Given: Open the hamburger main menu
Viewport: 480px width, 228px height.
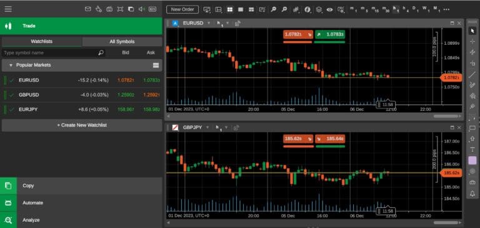Looking at the screenshot, I should click(x=8, y=9).
